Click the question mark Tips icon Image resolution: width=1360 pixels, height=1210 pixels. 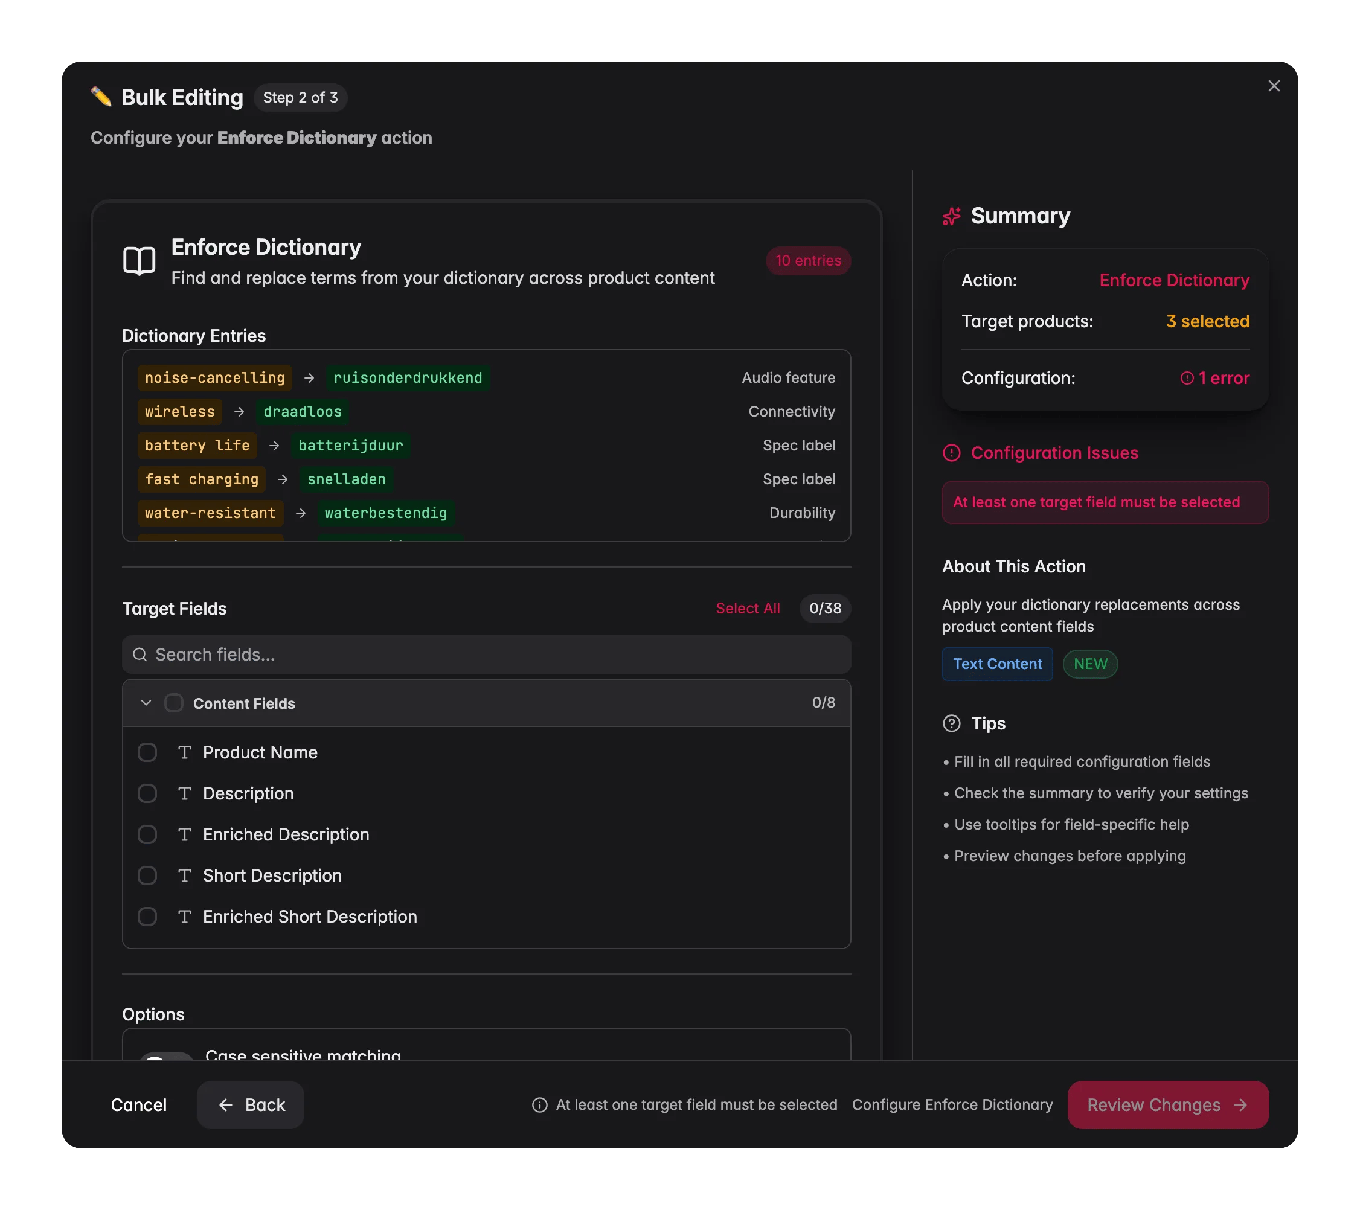pos(952,723)
